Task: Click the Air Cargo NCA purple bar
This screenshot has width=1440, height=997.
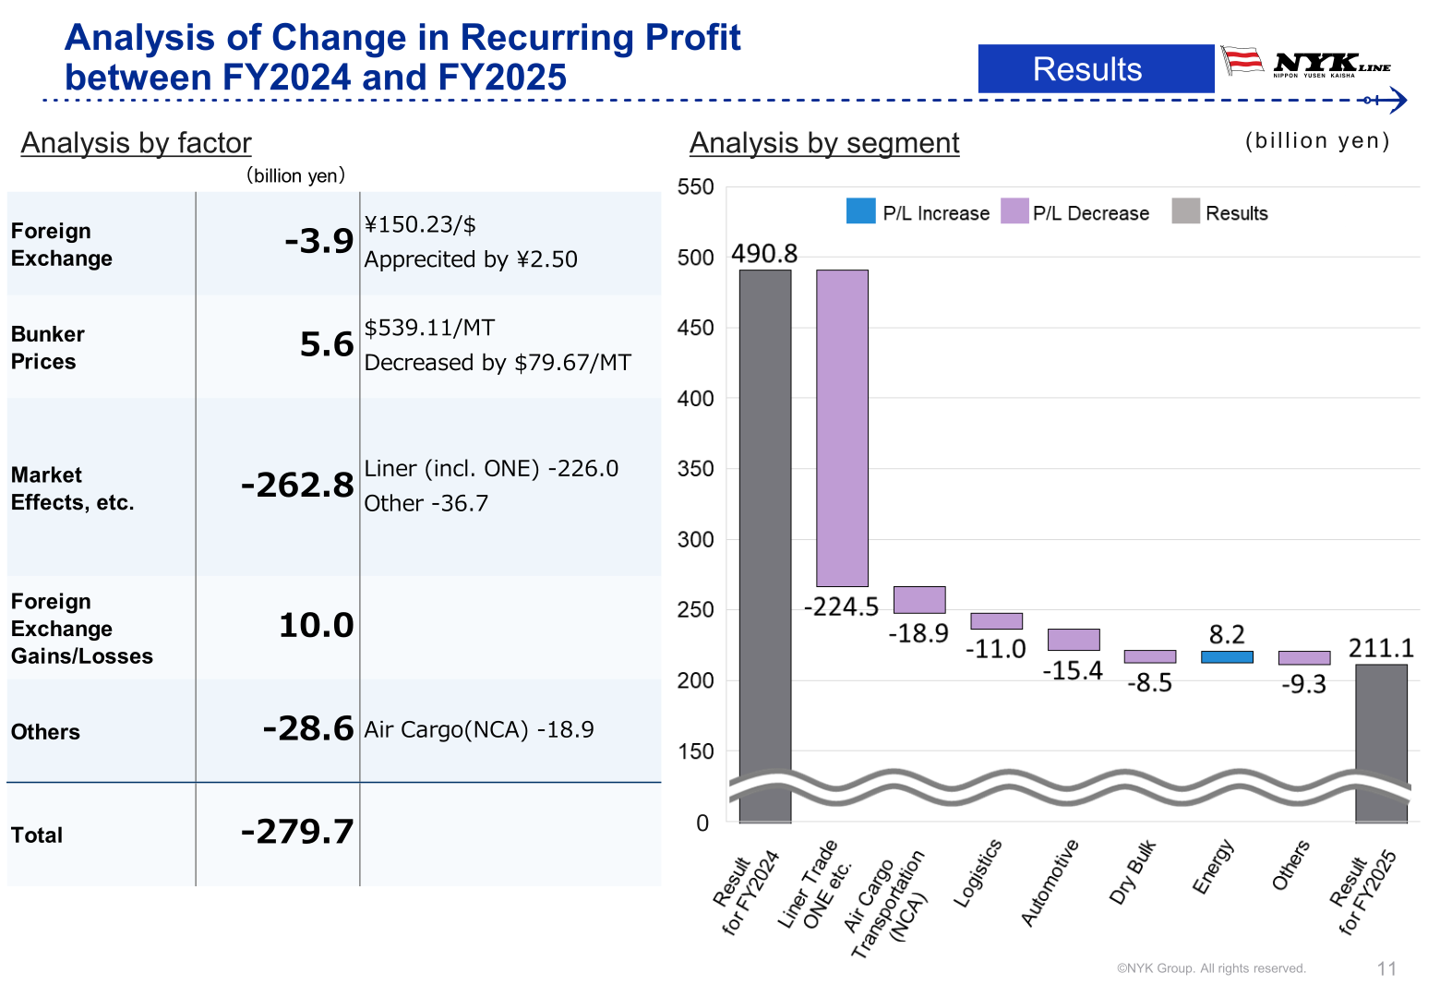Action: click(x=919, y=600)
